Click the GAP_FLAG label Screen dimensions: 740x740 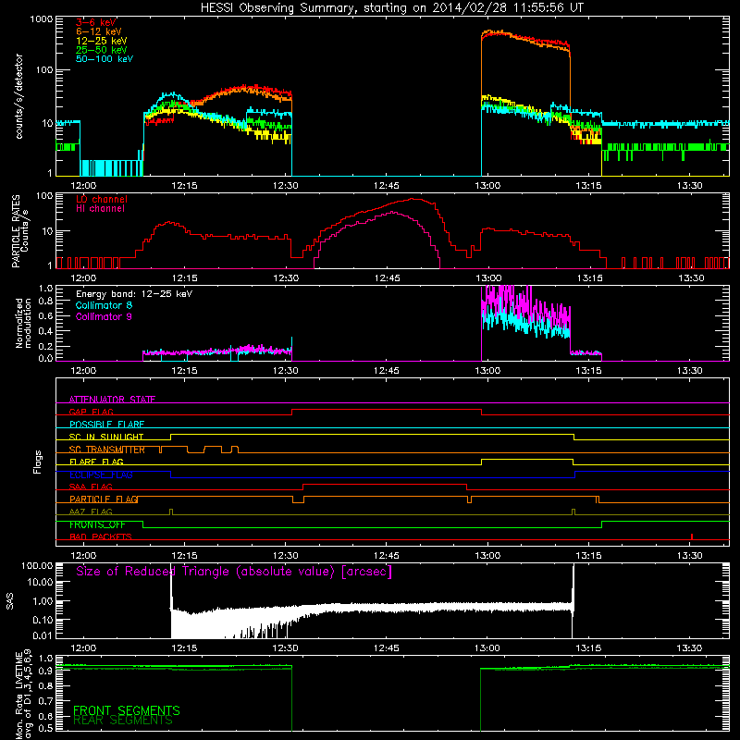click(x=92, y=412)
